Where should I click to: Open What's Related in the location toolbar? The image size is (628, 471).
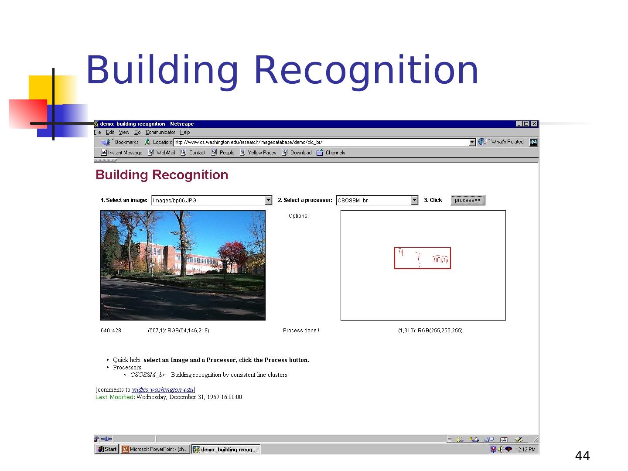501,142
